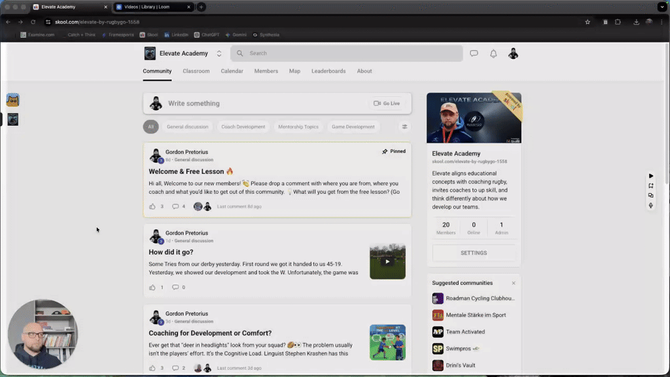
Task: Filter posts by Game Development
Action: pyautogui.click(x=353, y=126)
